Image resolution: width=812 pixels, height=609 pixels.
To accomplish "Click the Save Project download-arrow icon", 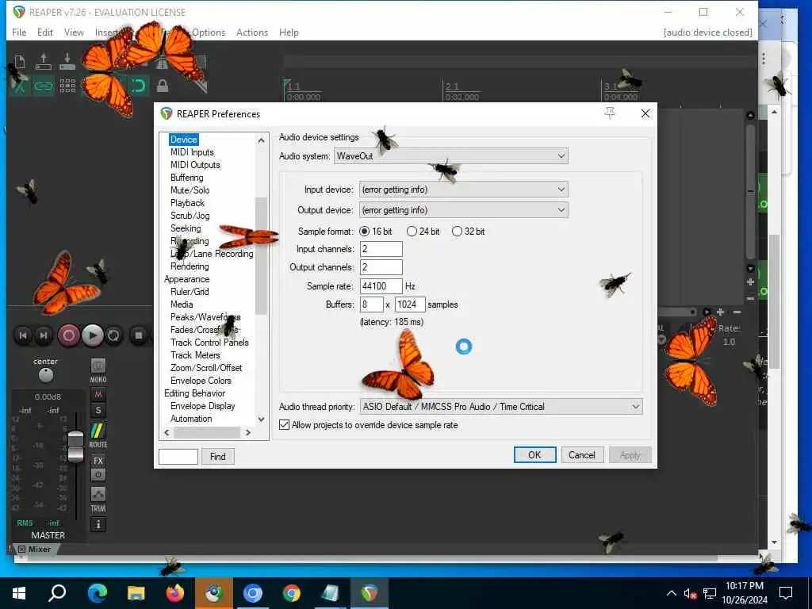I will [x=67, y=61].
